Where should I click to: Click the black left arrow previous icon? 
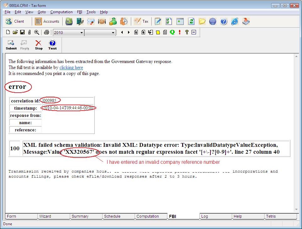point(122,32)
